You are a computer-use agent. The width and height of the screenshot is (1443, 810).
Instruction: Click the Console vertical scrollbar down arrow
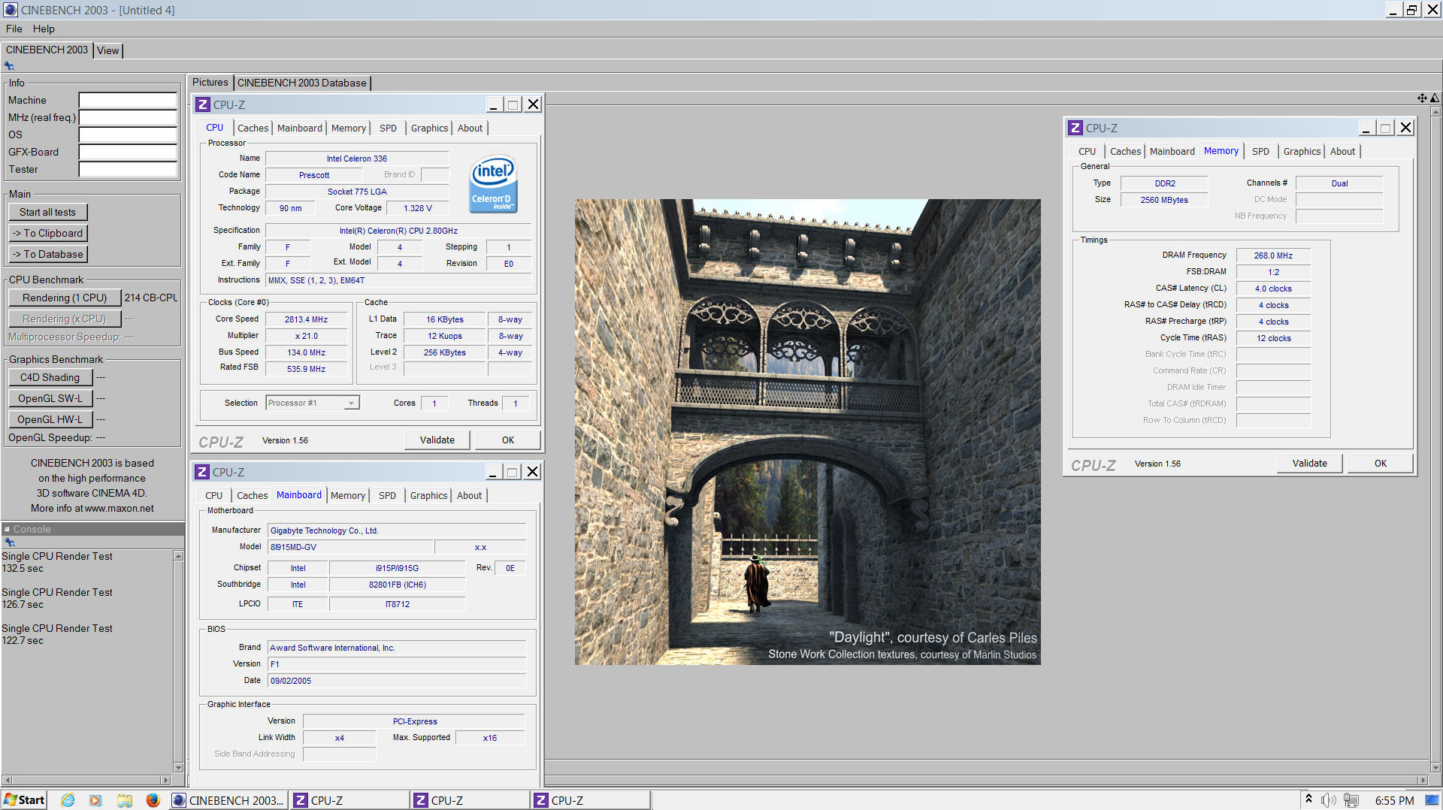click(178, 767)
